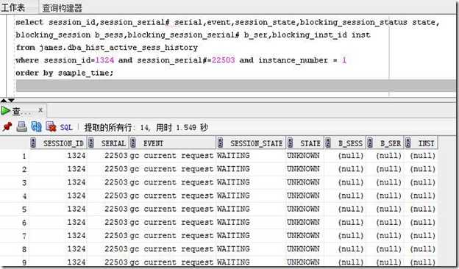
Task: Expand pane with the down arrow splitter
Action: pyautogui.click(x=11, y=100)
